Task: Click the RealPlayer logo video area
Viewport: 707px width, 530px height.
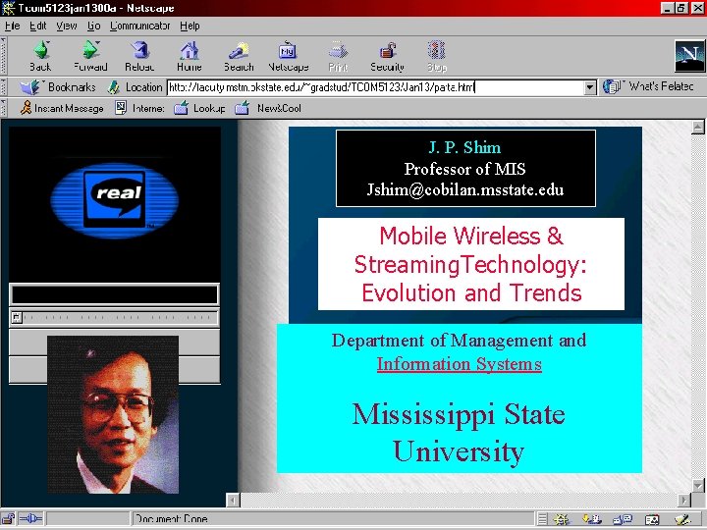Action: (115, 204)
